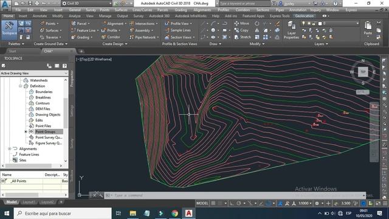Open Surfaces dropdown in ribbon
The width and height of the screenshot is (389, 219).
51,30
